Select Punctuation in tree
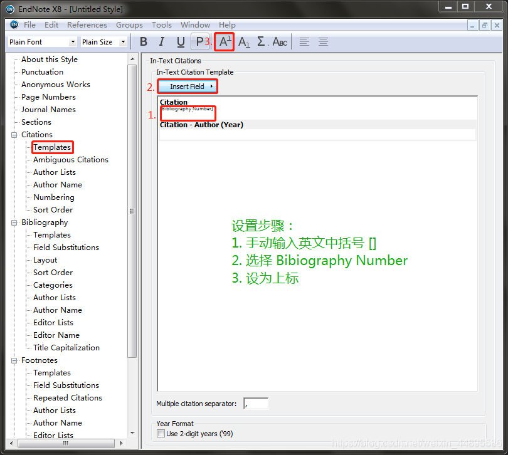 click(42, 72)
